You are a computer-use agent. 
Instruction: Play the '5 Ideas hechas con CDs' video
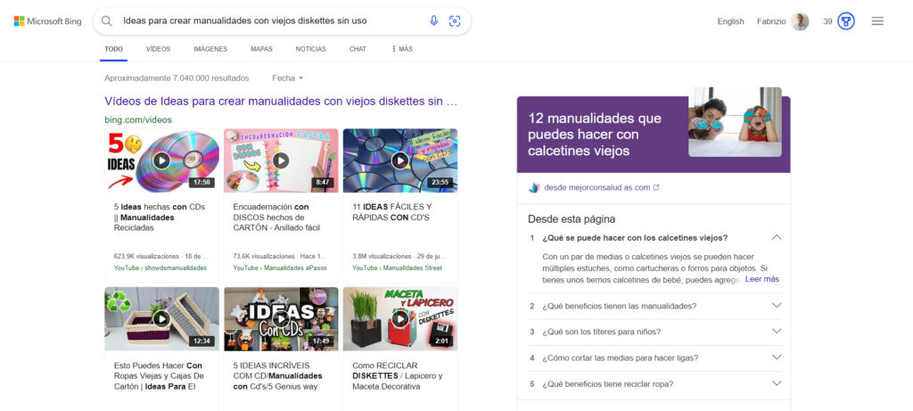pyautogui.click(x=161, y=160)
